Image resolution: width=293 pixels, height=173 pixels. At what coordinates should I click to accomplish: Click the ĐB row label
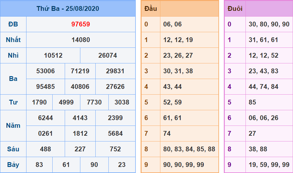[x=13, y=24]
